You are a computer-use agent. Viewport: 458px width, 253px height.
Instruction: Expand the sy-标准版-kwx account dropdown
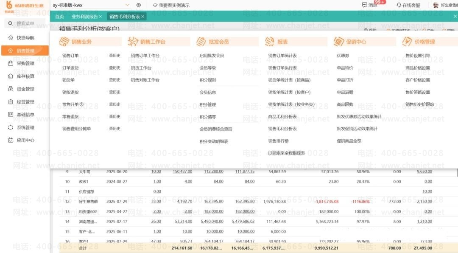coord(128,5)
